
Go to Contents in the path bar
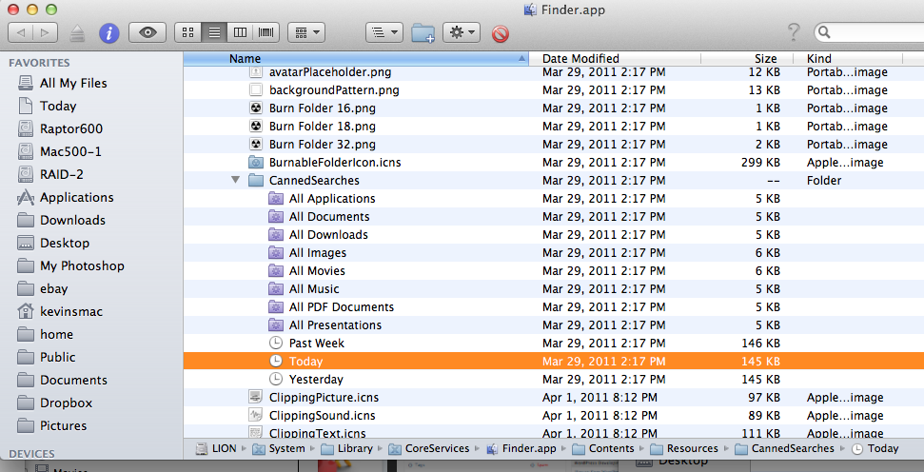603,448
